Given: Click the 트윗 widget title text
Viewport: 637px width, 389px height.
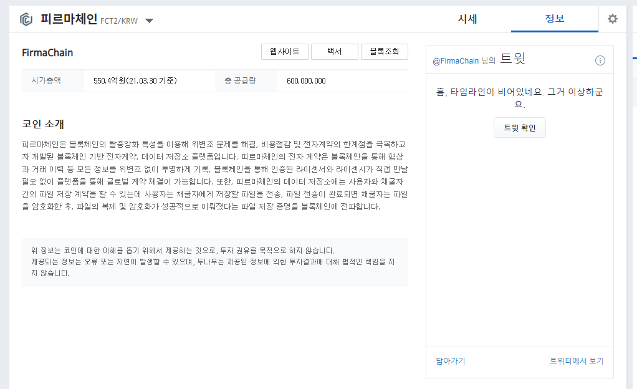Looking at the screenshot, I should [x=513, y=58].
